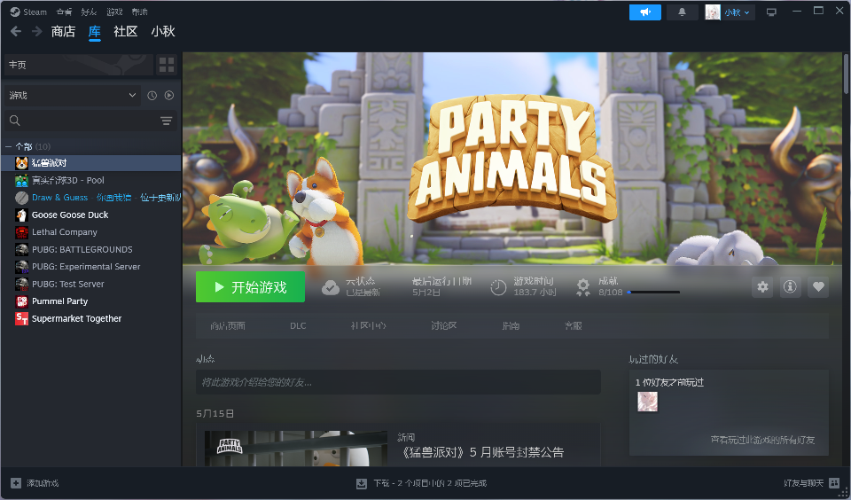Go to the 库 Library tab
Screen dimensions: 851x500
point(95,32)
